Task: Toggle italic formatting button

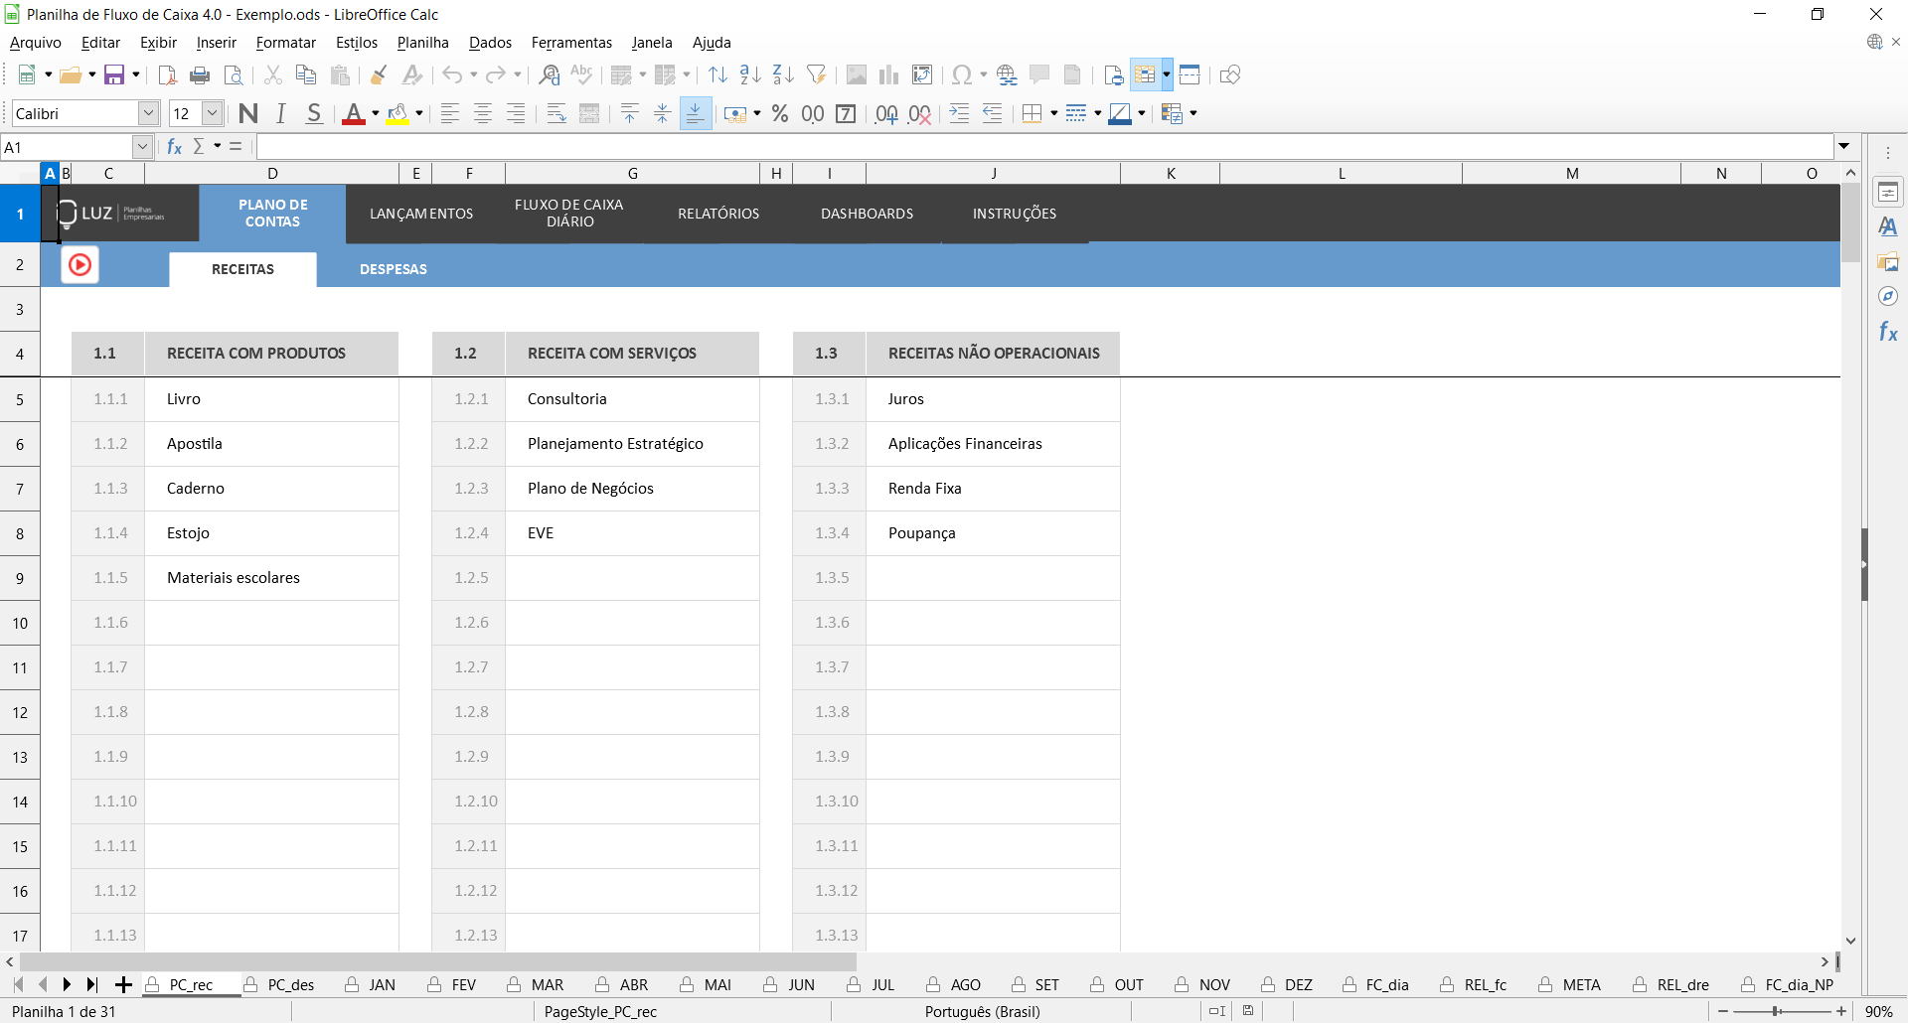Action: [281, 114]
